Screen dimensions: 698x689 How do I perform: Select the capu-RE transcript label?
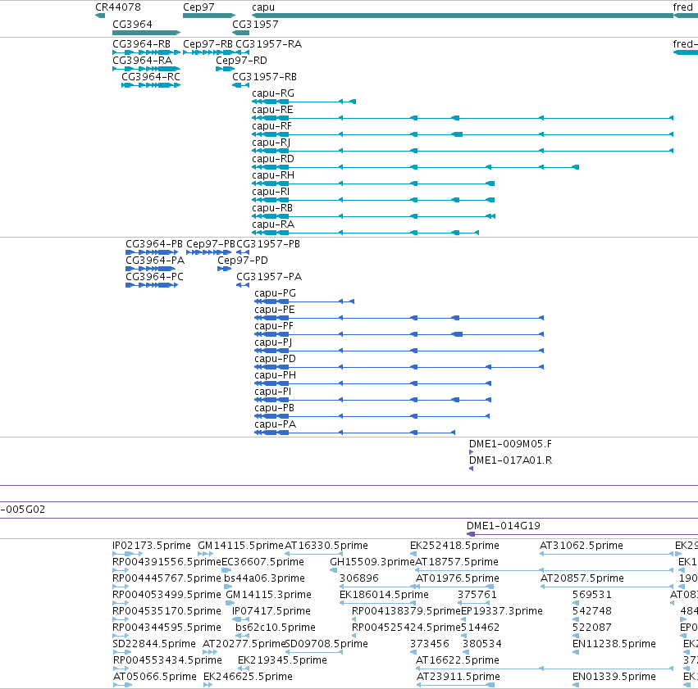click(x=272, y=110)
